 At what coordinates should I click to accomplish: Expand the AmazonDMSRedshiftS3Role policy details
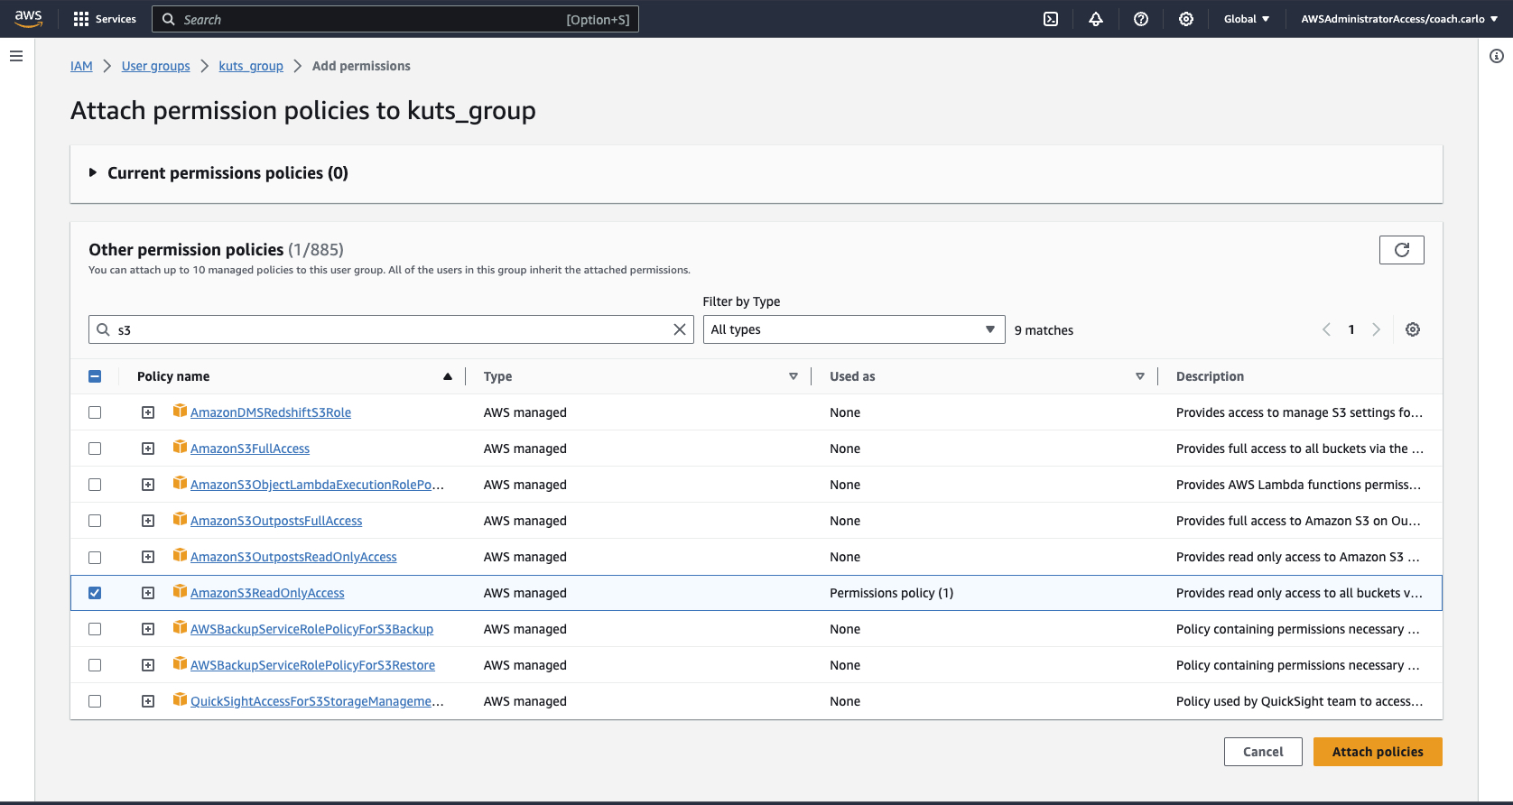tap(148, 412)
